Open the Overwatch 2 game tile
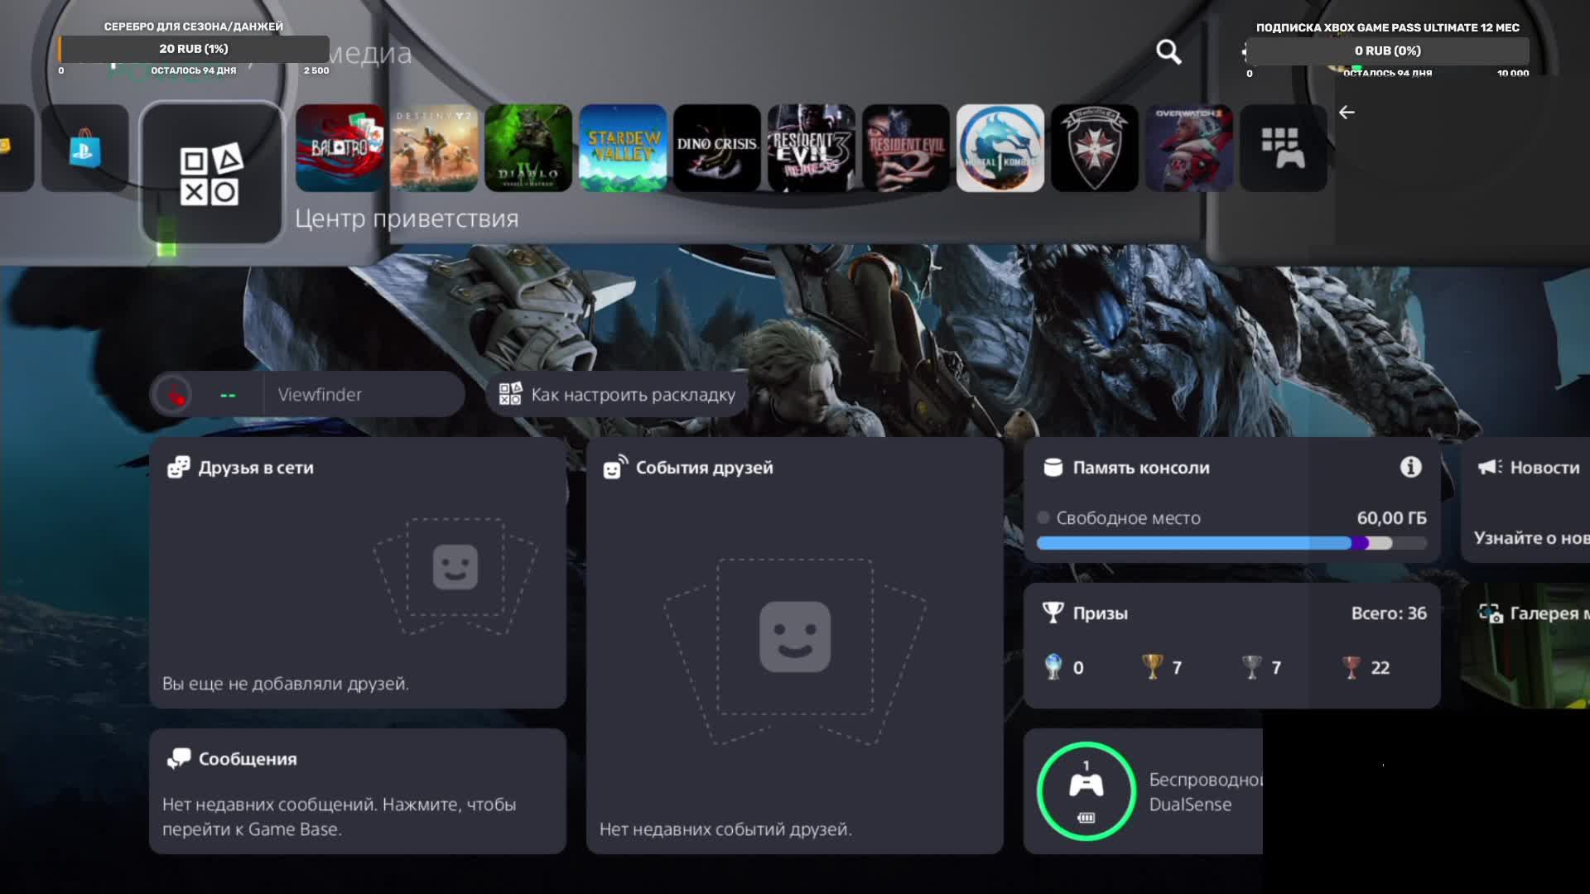 click(x=1188, y=148)
